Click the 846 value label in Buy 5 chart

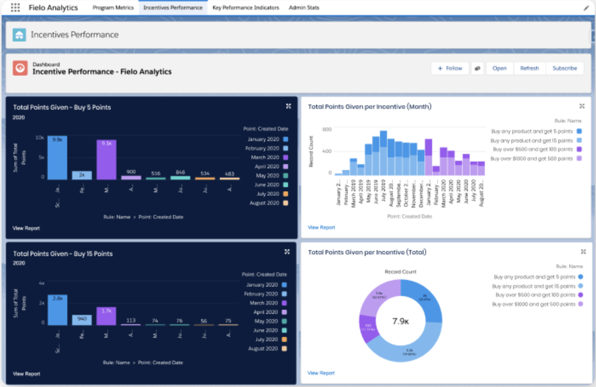(x=180, y=173)
